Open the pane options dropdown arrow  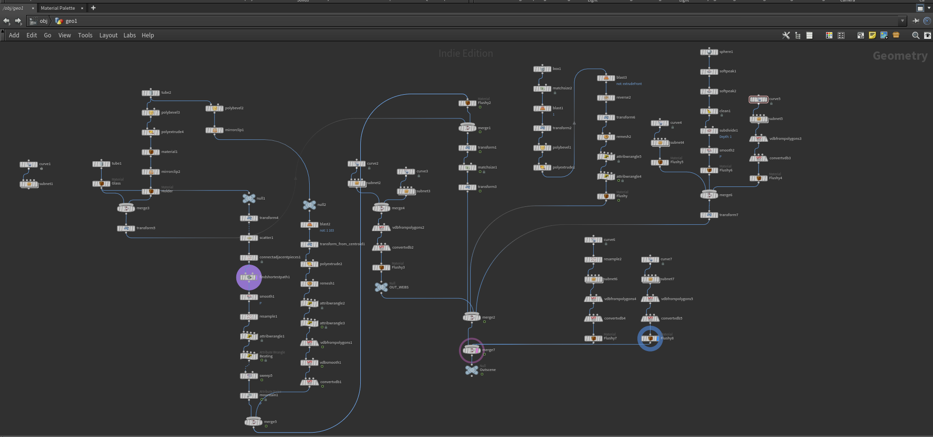click(929, 8)
